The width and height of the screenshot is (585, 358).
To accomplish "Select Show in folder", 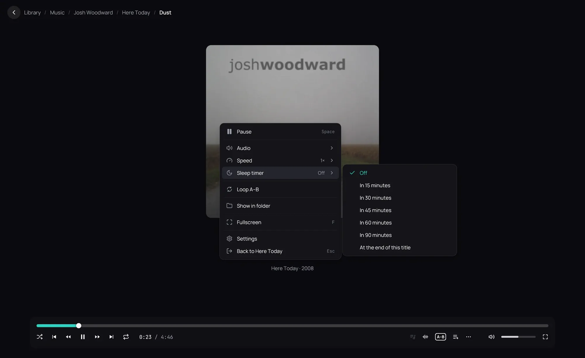I will coord(280,206).
